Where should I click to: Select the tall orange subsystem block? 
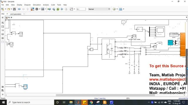(183, 44)
